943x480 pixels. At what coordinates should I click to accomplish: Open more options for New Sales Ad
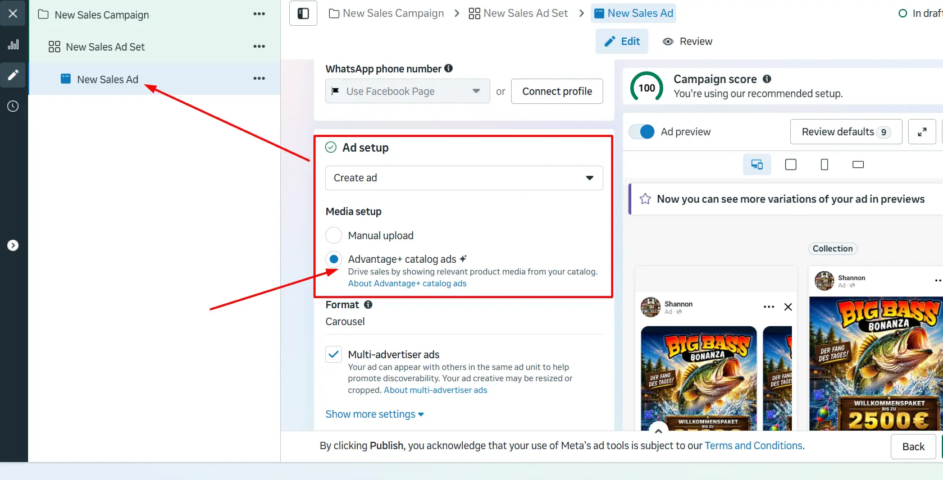[x=259, y=79]
